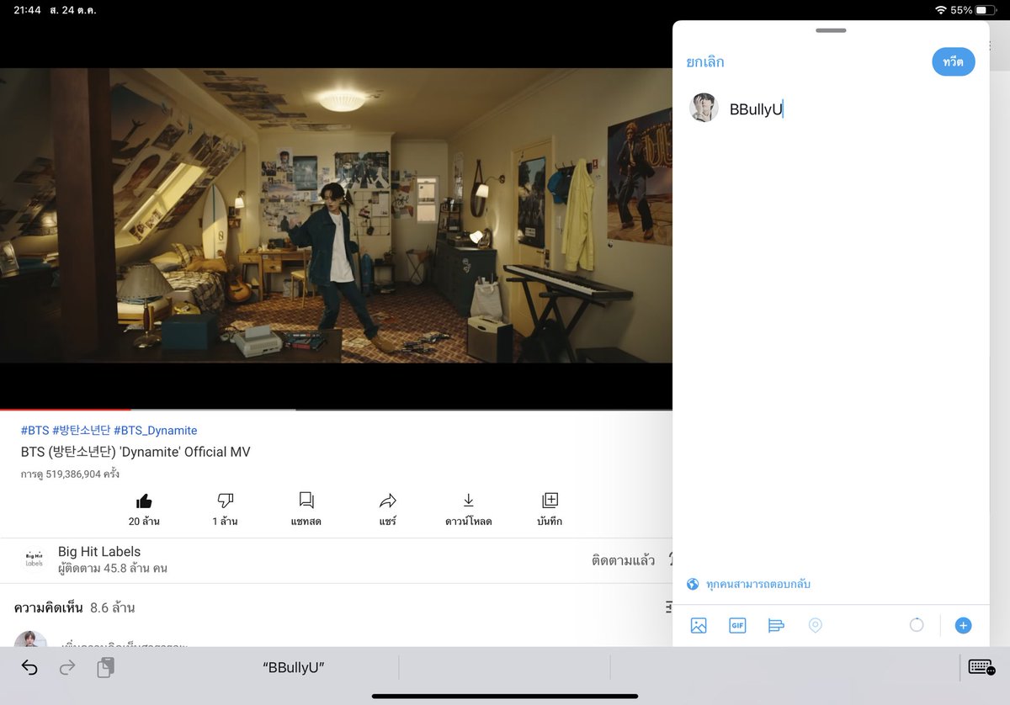The image size is (1010, 705).
Task: Add a photo to the tweet
Action: [x=699, y=625]
